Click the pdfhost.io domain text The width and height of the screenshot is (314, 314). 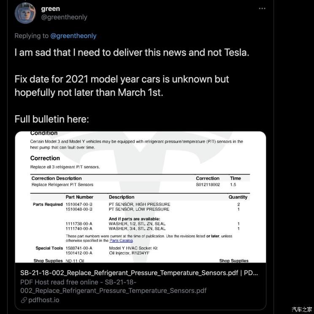pos(44,300)
